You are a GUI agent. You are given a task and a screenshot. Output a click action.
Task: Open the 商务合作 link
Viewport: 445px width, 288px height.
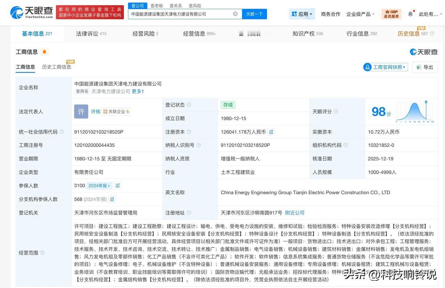click(331, 14)
